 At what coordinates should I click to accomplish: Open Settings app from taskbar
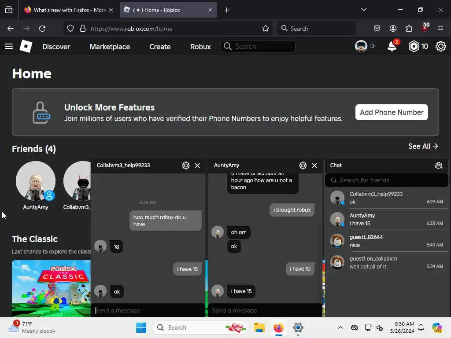(x=298, y=327)
